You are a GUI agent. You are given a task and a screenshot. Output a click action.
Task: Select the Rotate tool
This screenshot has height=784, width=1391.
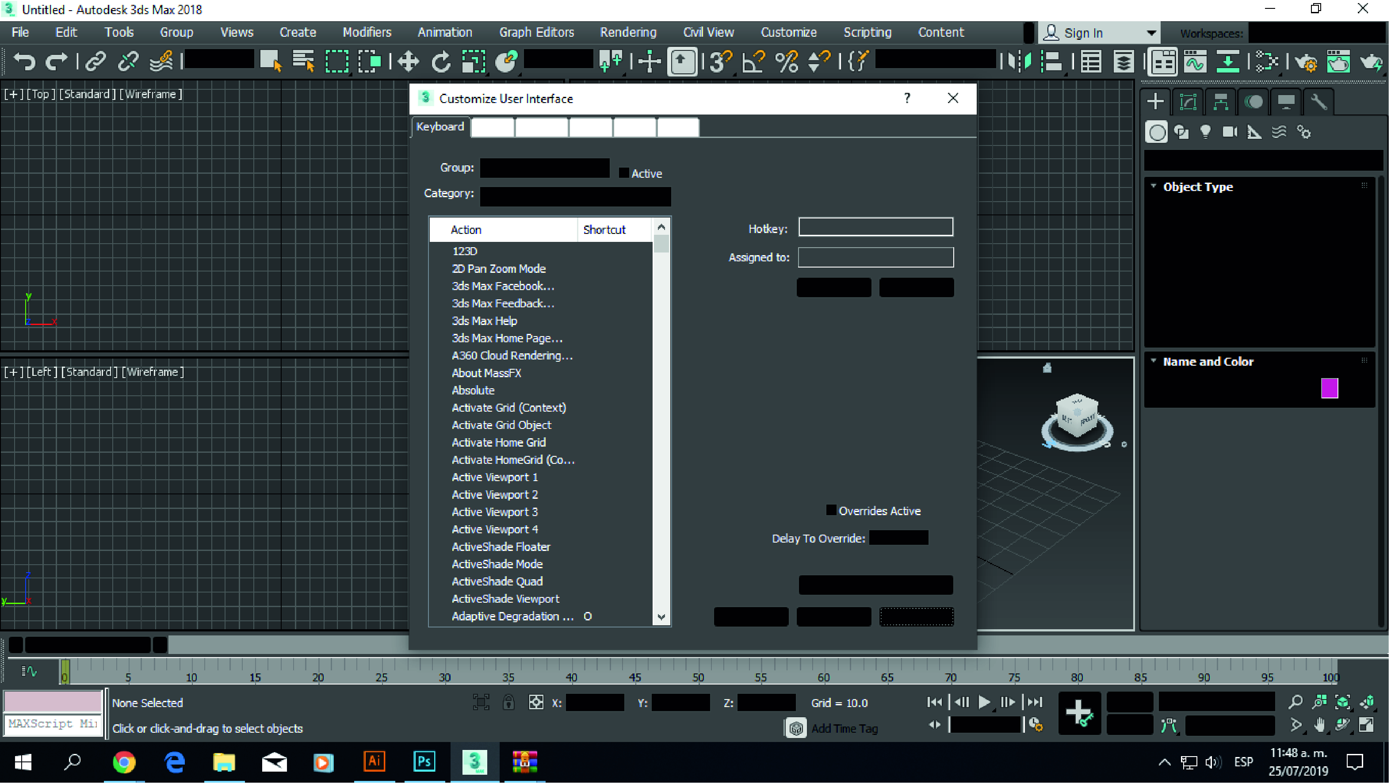coord(441,61)
